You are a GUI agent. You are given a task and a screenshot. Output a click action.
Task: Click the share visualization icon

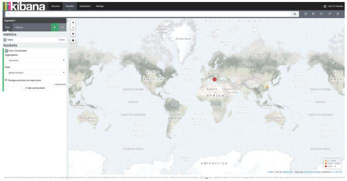click(330, 14)
